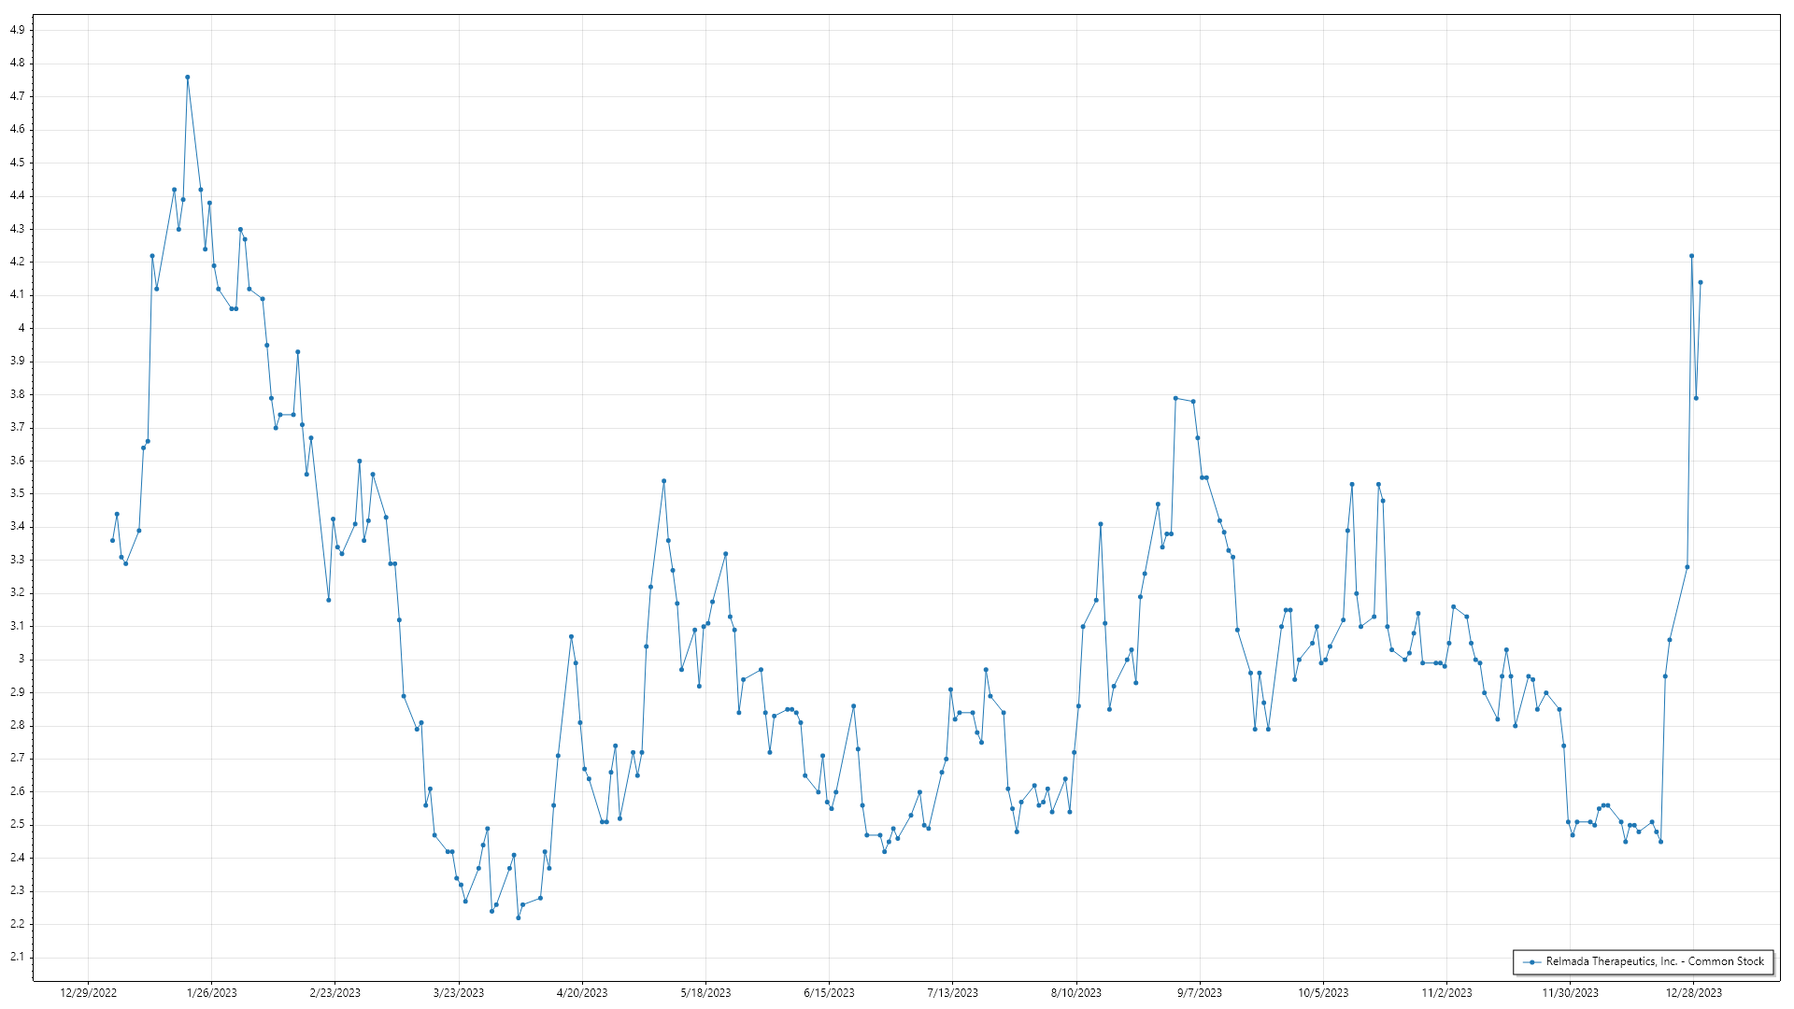
Task: Click the legend's blue line marker icon
Action: click(1532, 961)
